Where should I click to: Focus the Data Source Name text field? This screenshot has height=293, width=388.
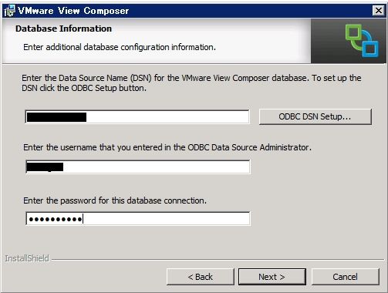tap(137, 117)
